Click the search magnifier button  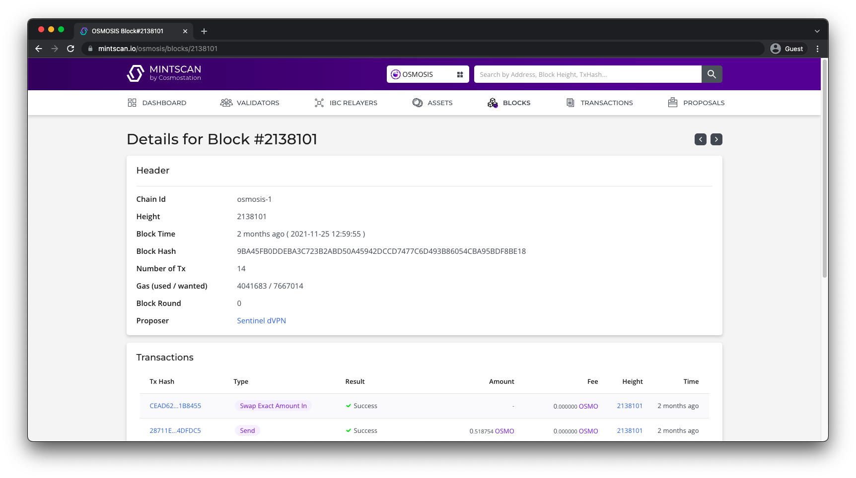tap(712, 74)
